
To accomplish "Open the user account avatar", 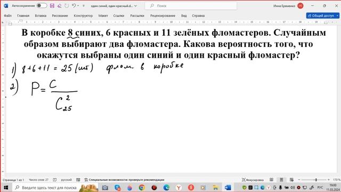I will click(301, 6).
